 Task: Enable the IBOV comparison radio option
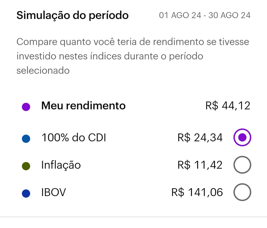[x=242, y=192]
